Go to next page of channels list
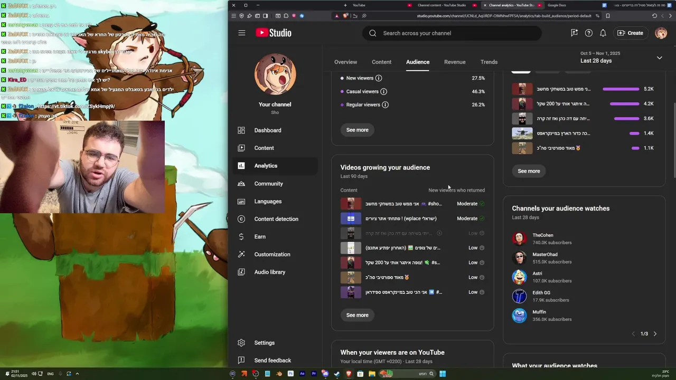 click(x=655, y=334)
